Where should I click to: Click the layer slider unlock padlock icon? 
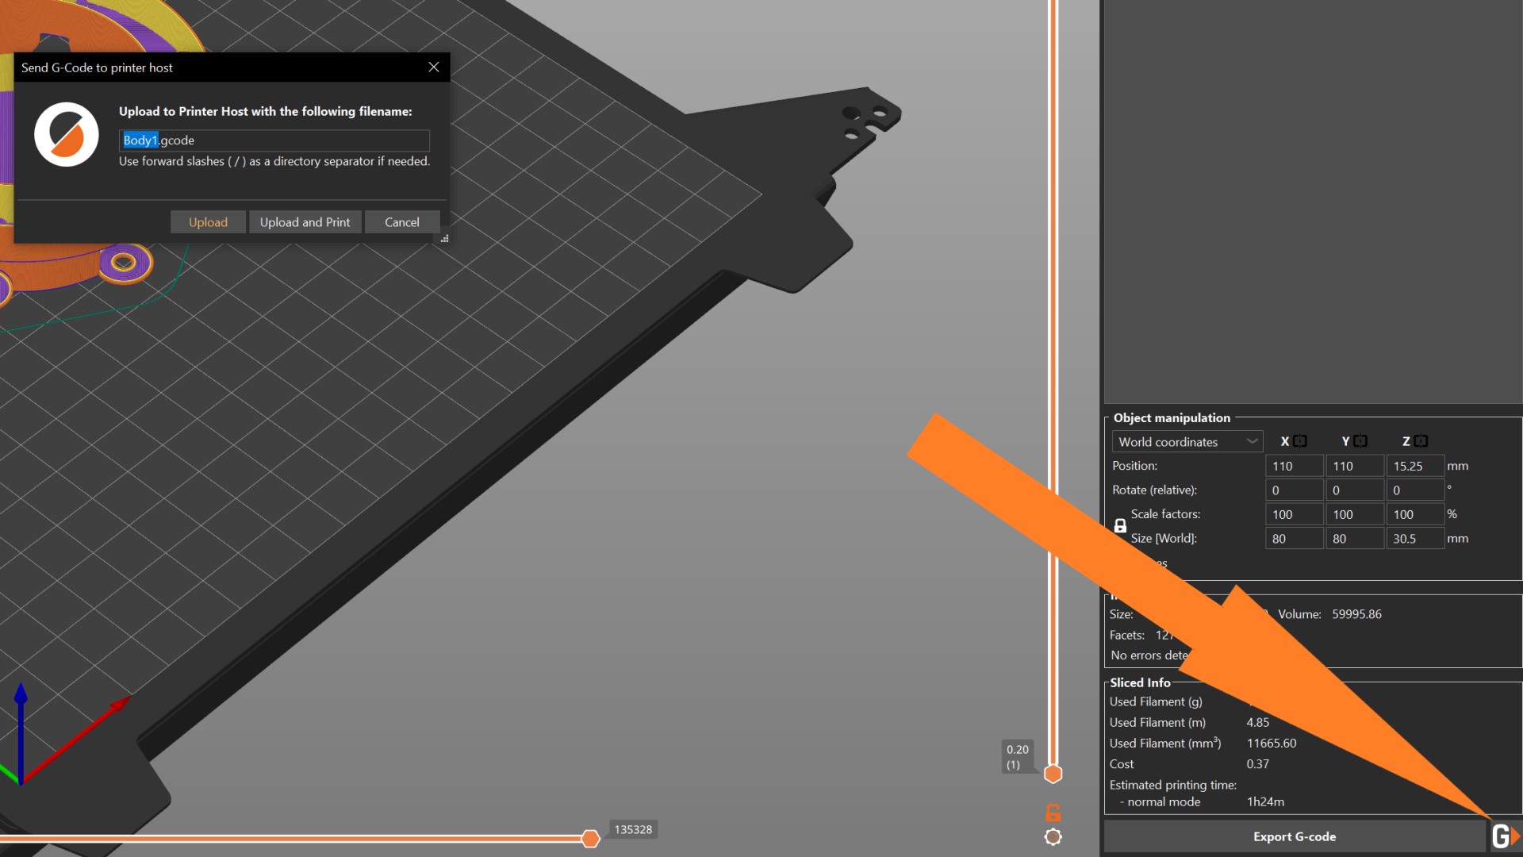click(x=1053, y=813)
